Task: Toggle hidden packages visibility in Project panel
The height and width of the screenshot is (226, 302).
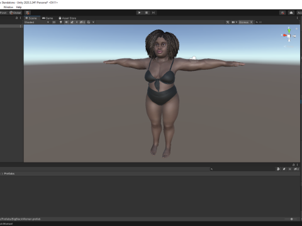Action: tap(296, 169)
